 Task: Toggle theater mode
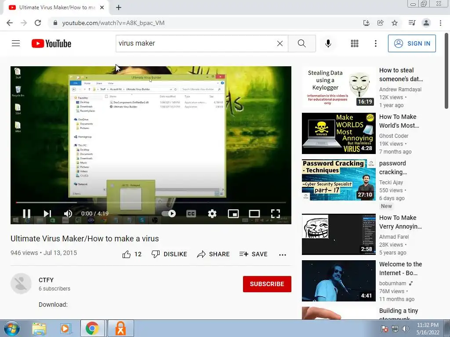(x=254, y=214)
